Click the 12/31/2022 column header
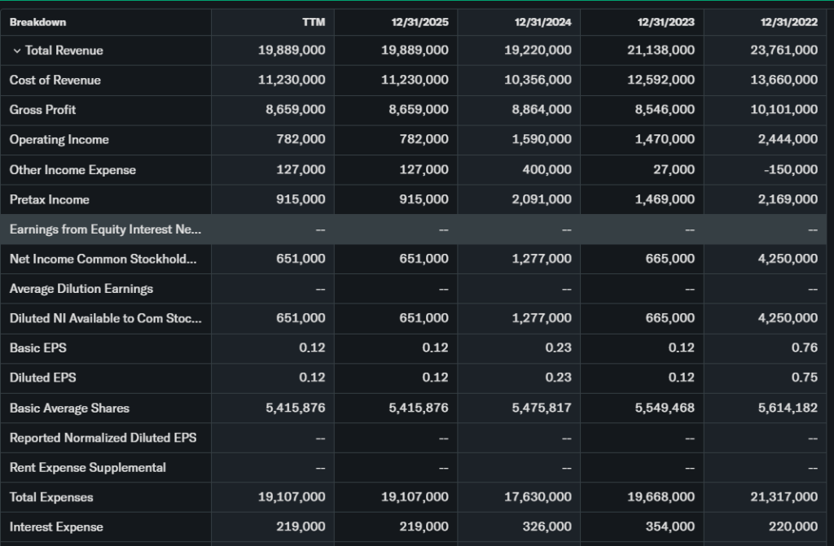 tap(788, 22)
